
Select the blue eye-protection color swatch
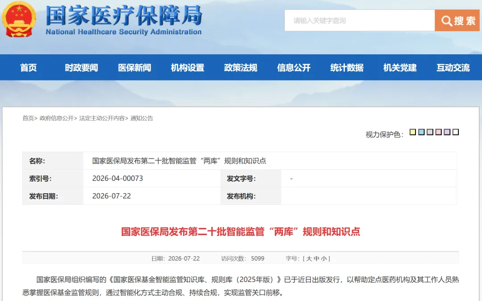coord(421,132)
